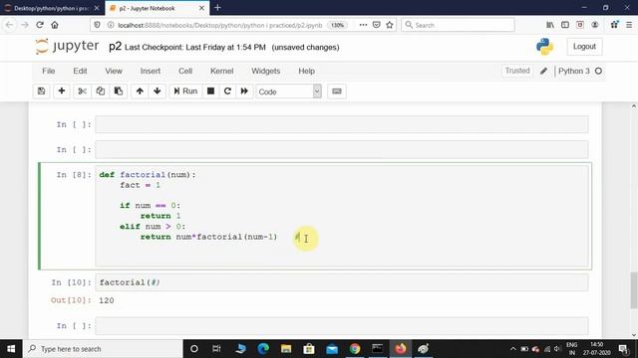Open Chrome from the taskbar
The height and width of the screenshot is (358, 638).
coord(355,349)
